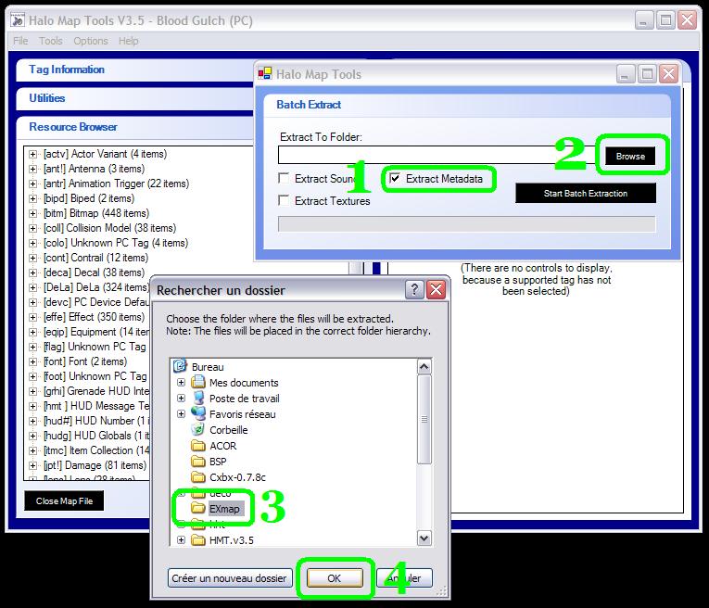Select [cont] Contrail (12 items) row
Viewport: 709px width, 608px height.
click(x=95, y=258)
